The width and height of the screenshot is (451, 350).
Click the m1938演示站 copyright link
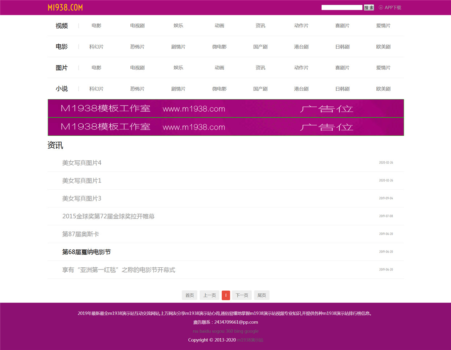click(250, 340)
